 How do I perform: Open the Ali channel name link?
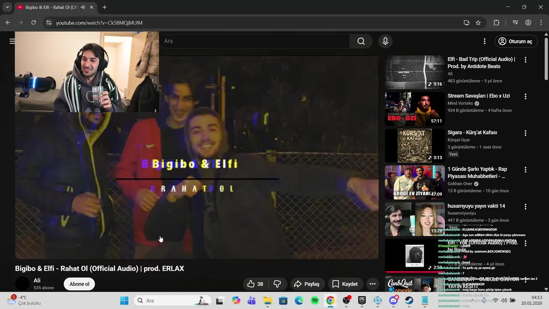coord(37,280)
